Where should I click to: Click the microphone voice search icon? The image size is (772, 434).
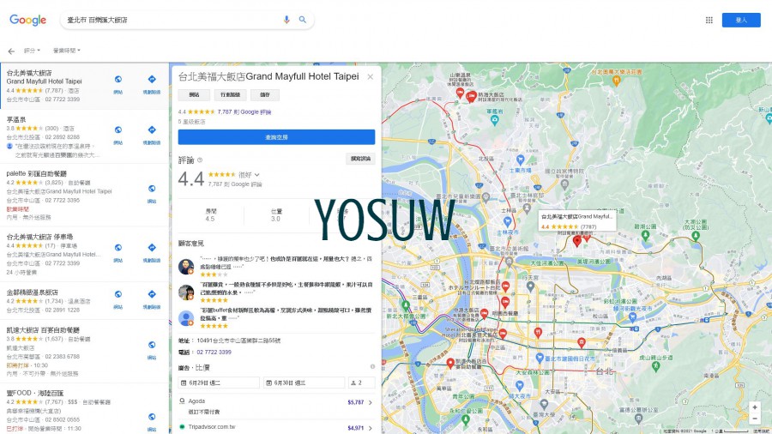(286, 20)
